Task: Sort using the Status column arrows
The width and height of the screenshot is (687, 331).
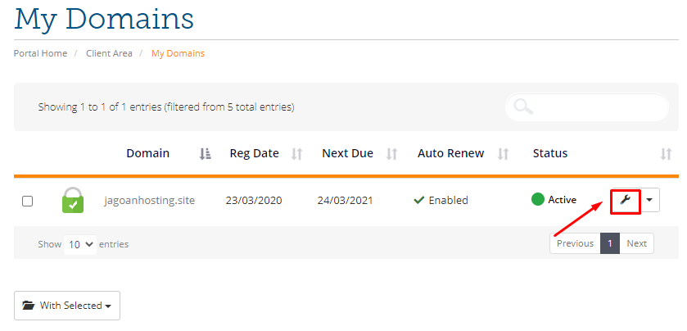Action: point(666,153)
